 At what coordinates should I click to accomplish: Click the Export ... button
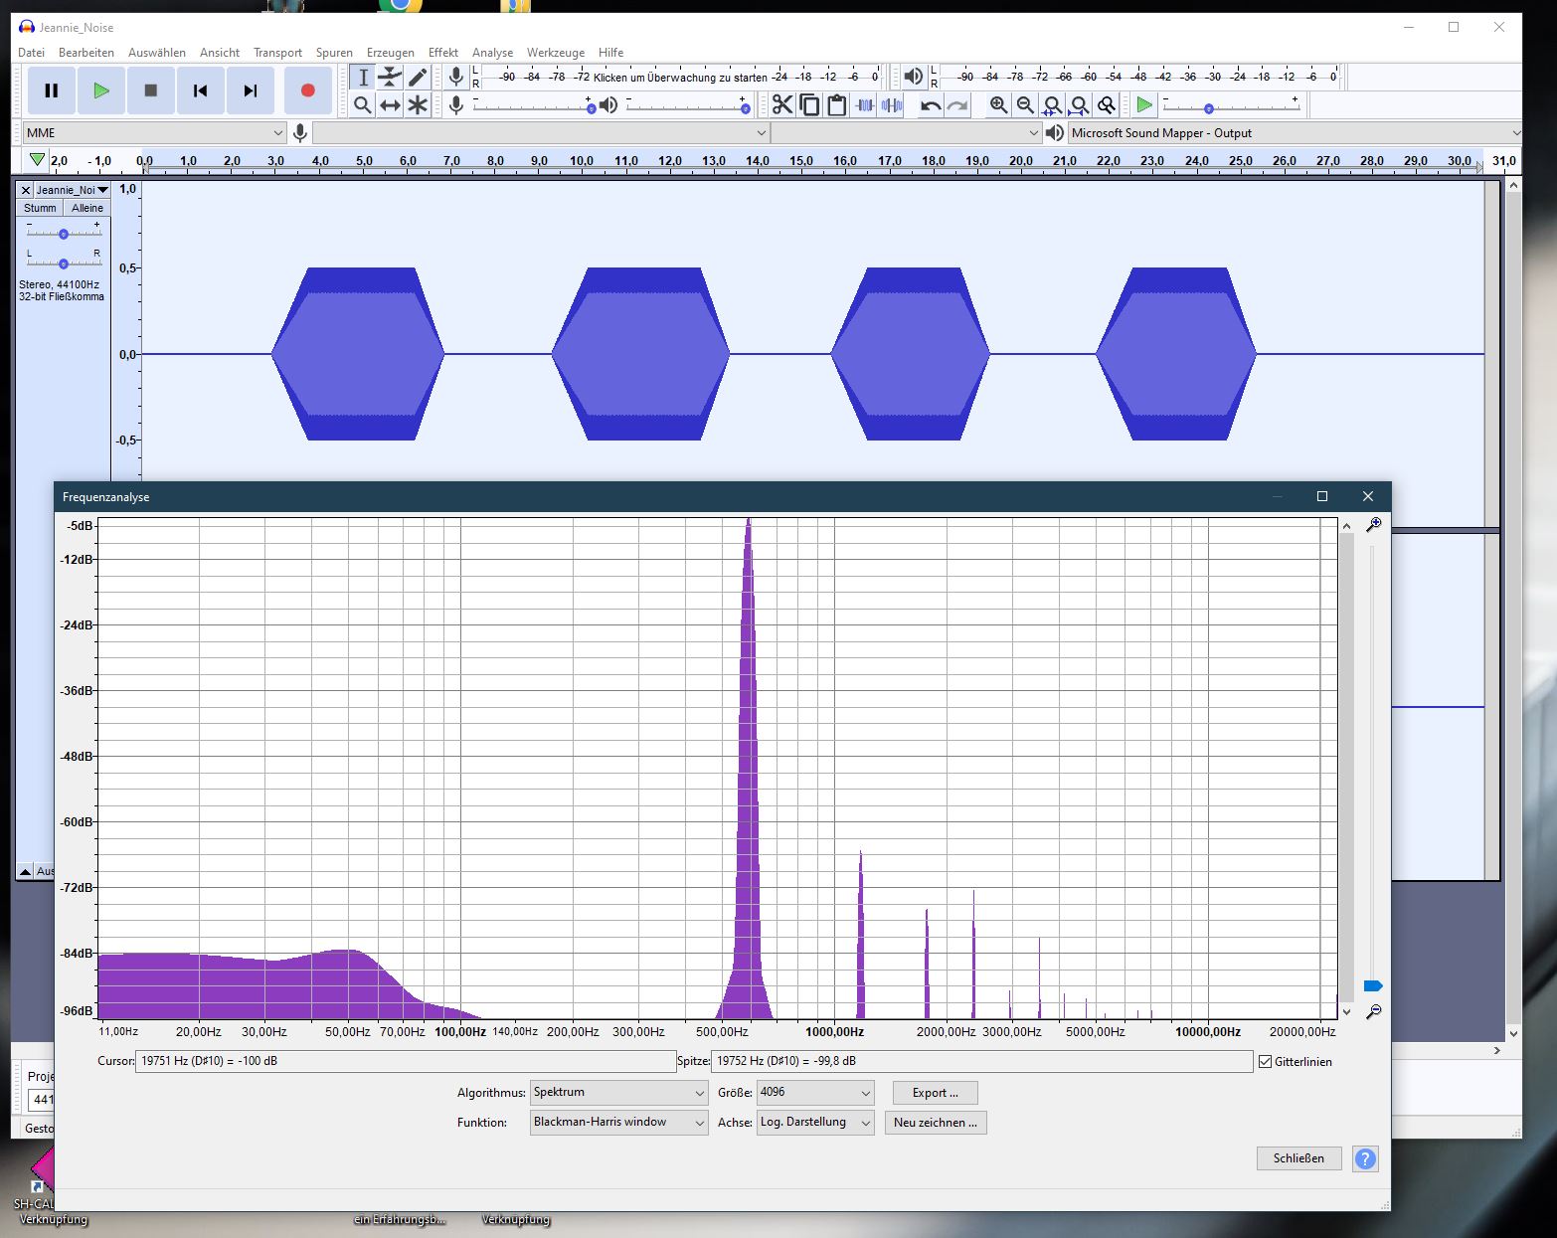935,1093
